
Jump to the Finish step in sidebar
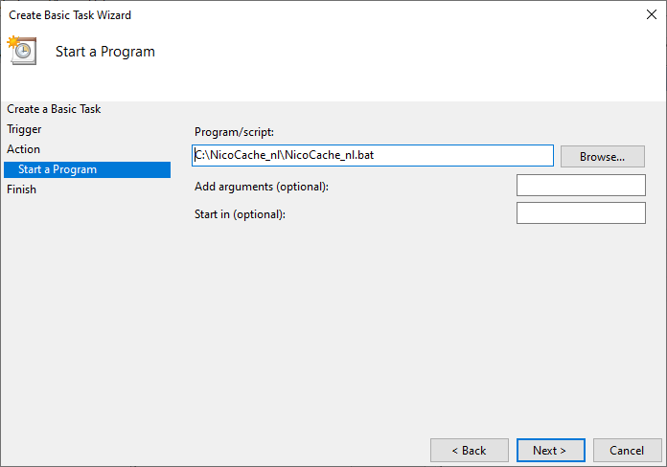click(x=21, y=189)
